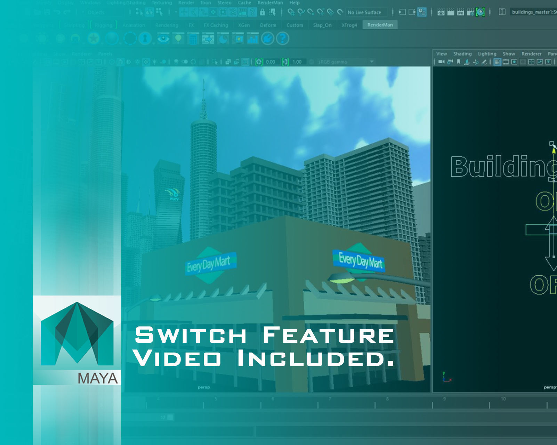557x445 pixels.
Task: Click the select camera icon in right panel
Action: (x=441, y=62)
